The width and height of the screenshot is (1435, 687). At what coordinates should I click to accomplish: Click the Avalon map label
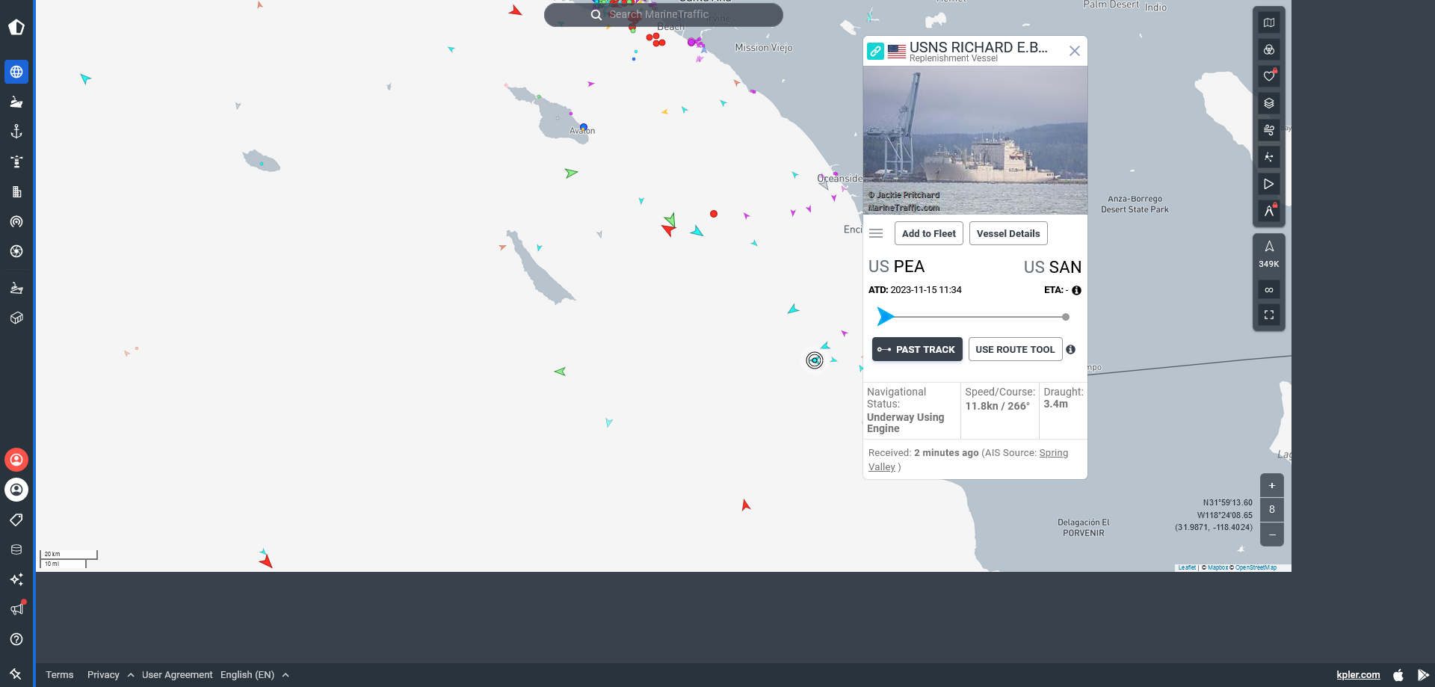(x=582, y=131)
